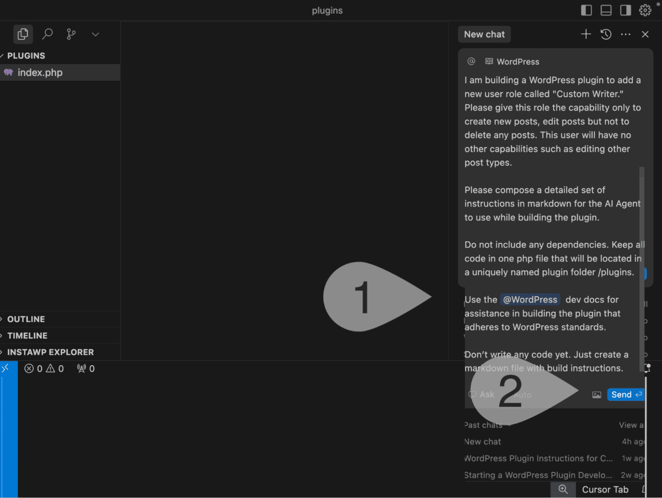Toggle the left sidebar layout control
662x498 pixels.
click(586, 10)
